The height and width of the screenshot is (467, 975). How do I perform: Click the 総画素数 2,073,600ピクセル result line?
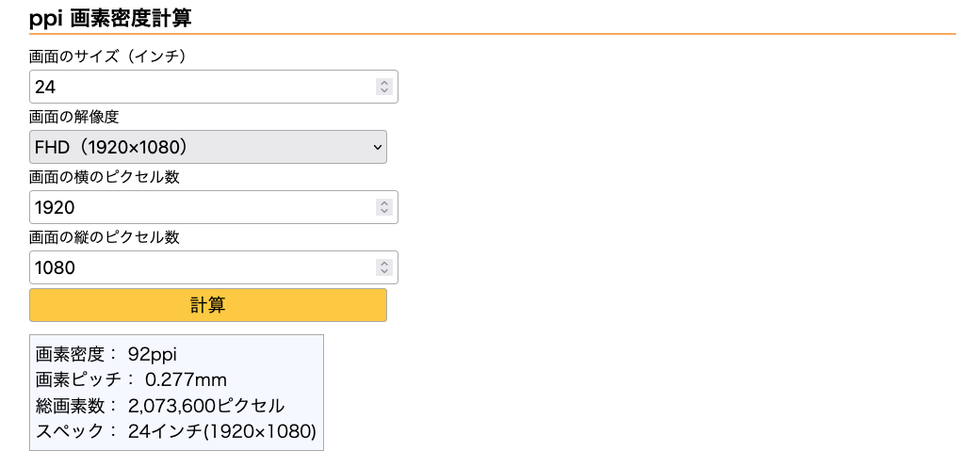coord(160,406)
